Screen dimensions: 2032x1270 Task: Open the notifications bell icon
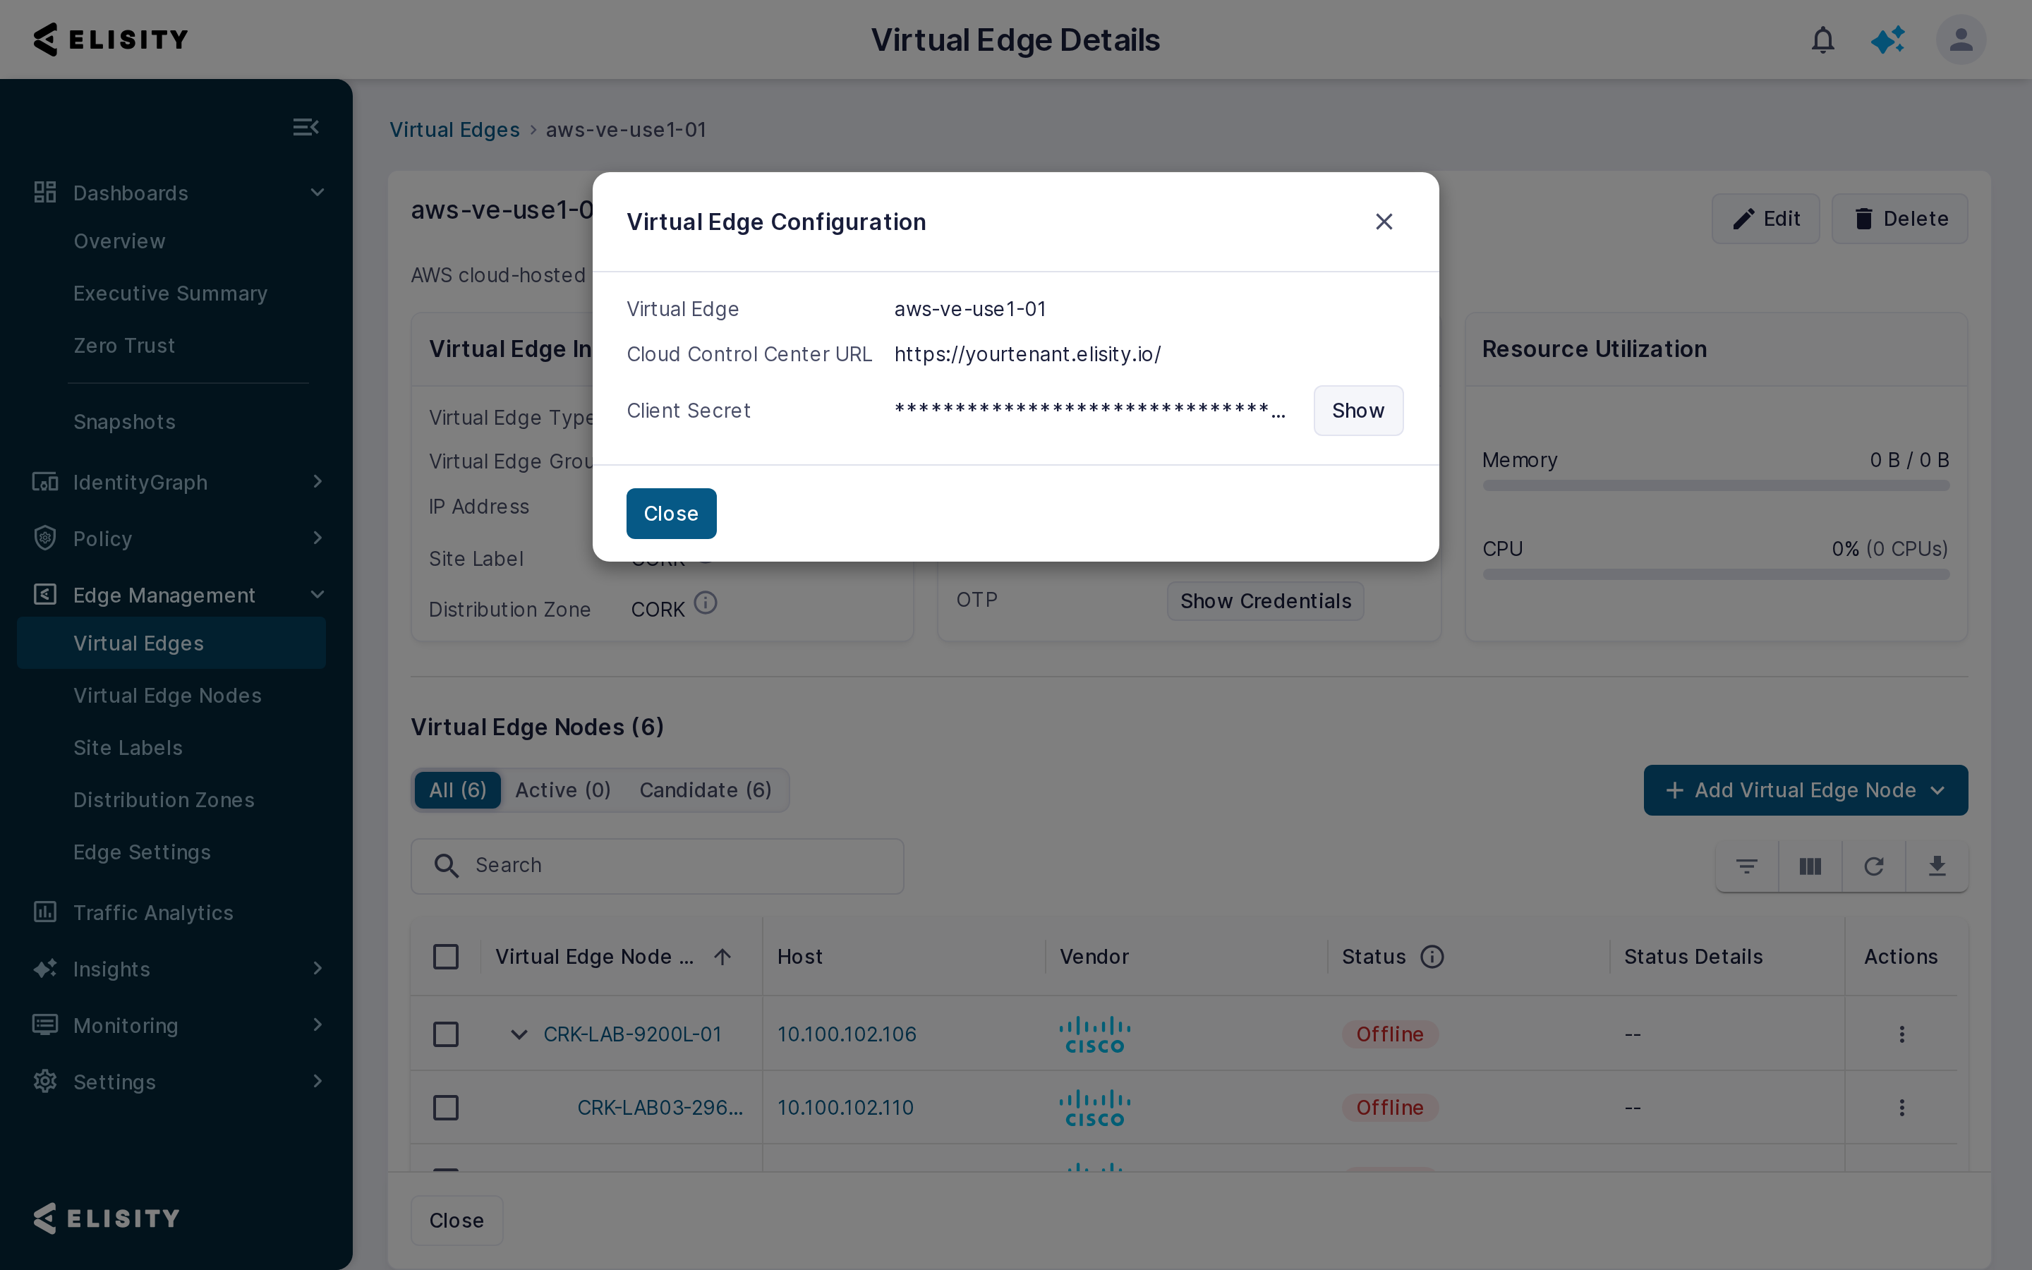point(1823,40)
